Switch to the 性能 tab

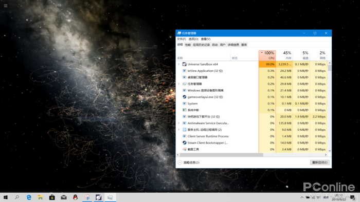tap(188, 45)
